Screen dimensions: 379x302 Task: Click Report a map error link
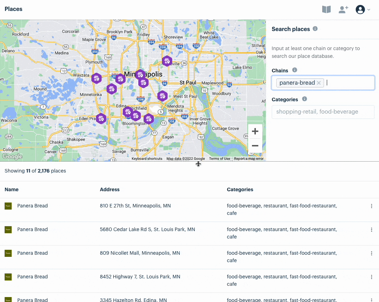[x=249, y=159]
